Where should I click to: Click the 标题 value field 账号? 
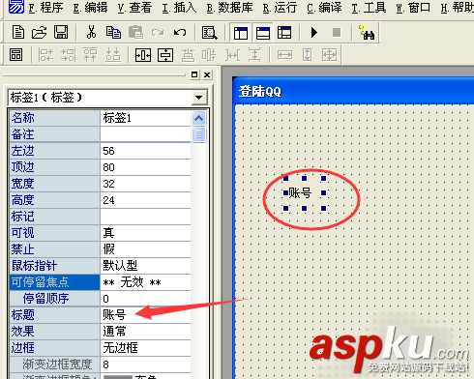point(145,315)
